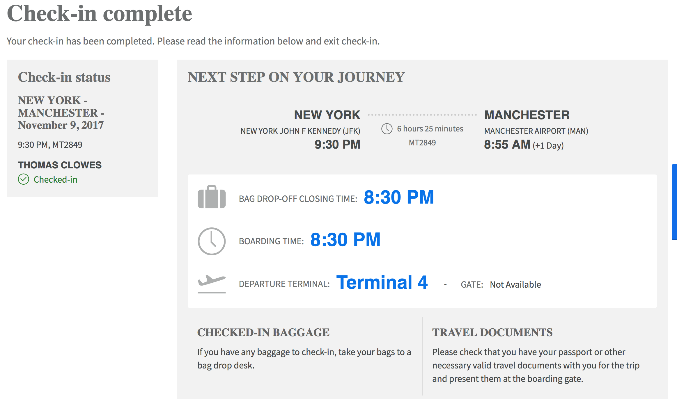Image resolution: width=677 pixels, height=399 pixels.
Task: Click the gate Not Available text
Action: click(x=515, y=284)
